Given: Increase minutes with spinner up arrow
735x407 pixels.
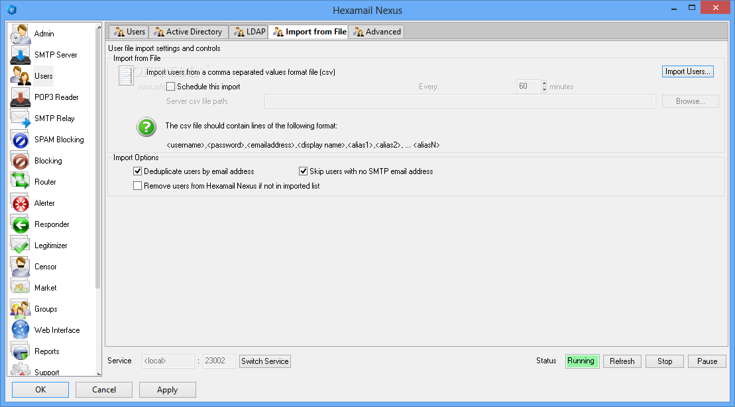Looking at the screenshot, I should 544,83.
